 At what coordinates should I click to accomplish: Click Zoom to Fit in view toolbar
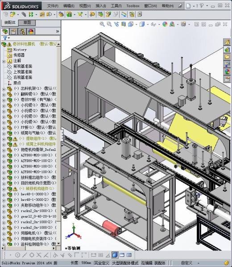click(102, 24)
